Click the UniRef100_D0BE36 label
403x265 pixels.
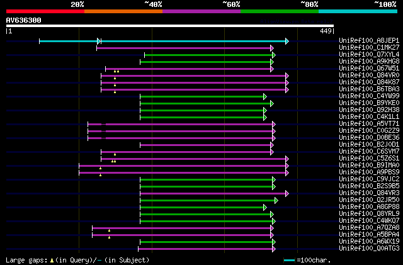(369, 138)
